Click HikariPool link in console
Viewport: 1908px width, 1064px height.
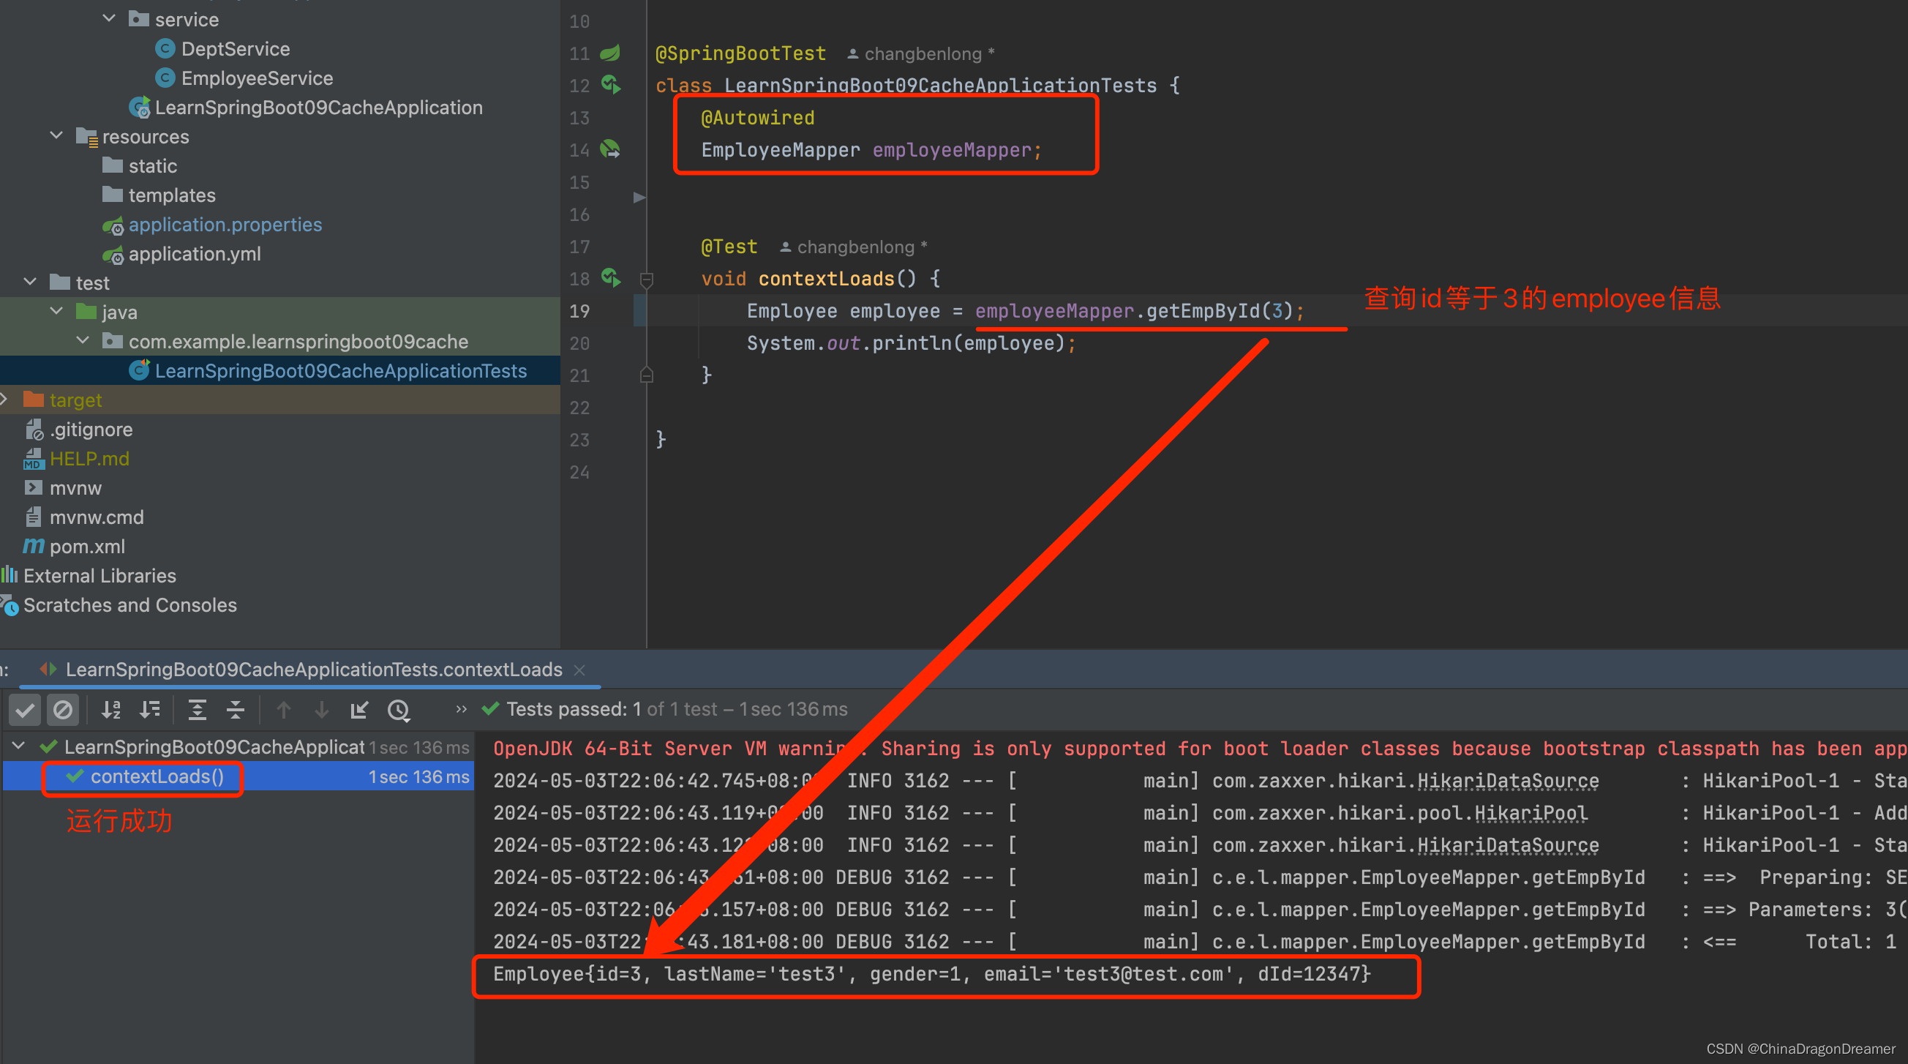[1530, 813]
